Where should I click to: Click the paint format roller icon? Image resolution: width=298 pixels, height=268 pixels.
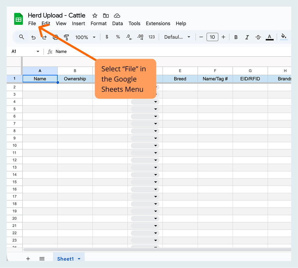click(66, 37)
